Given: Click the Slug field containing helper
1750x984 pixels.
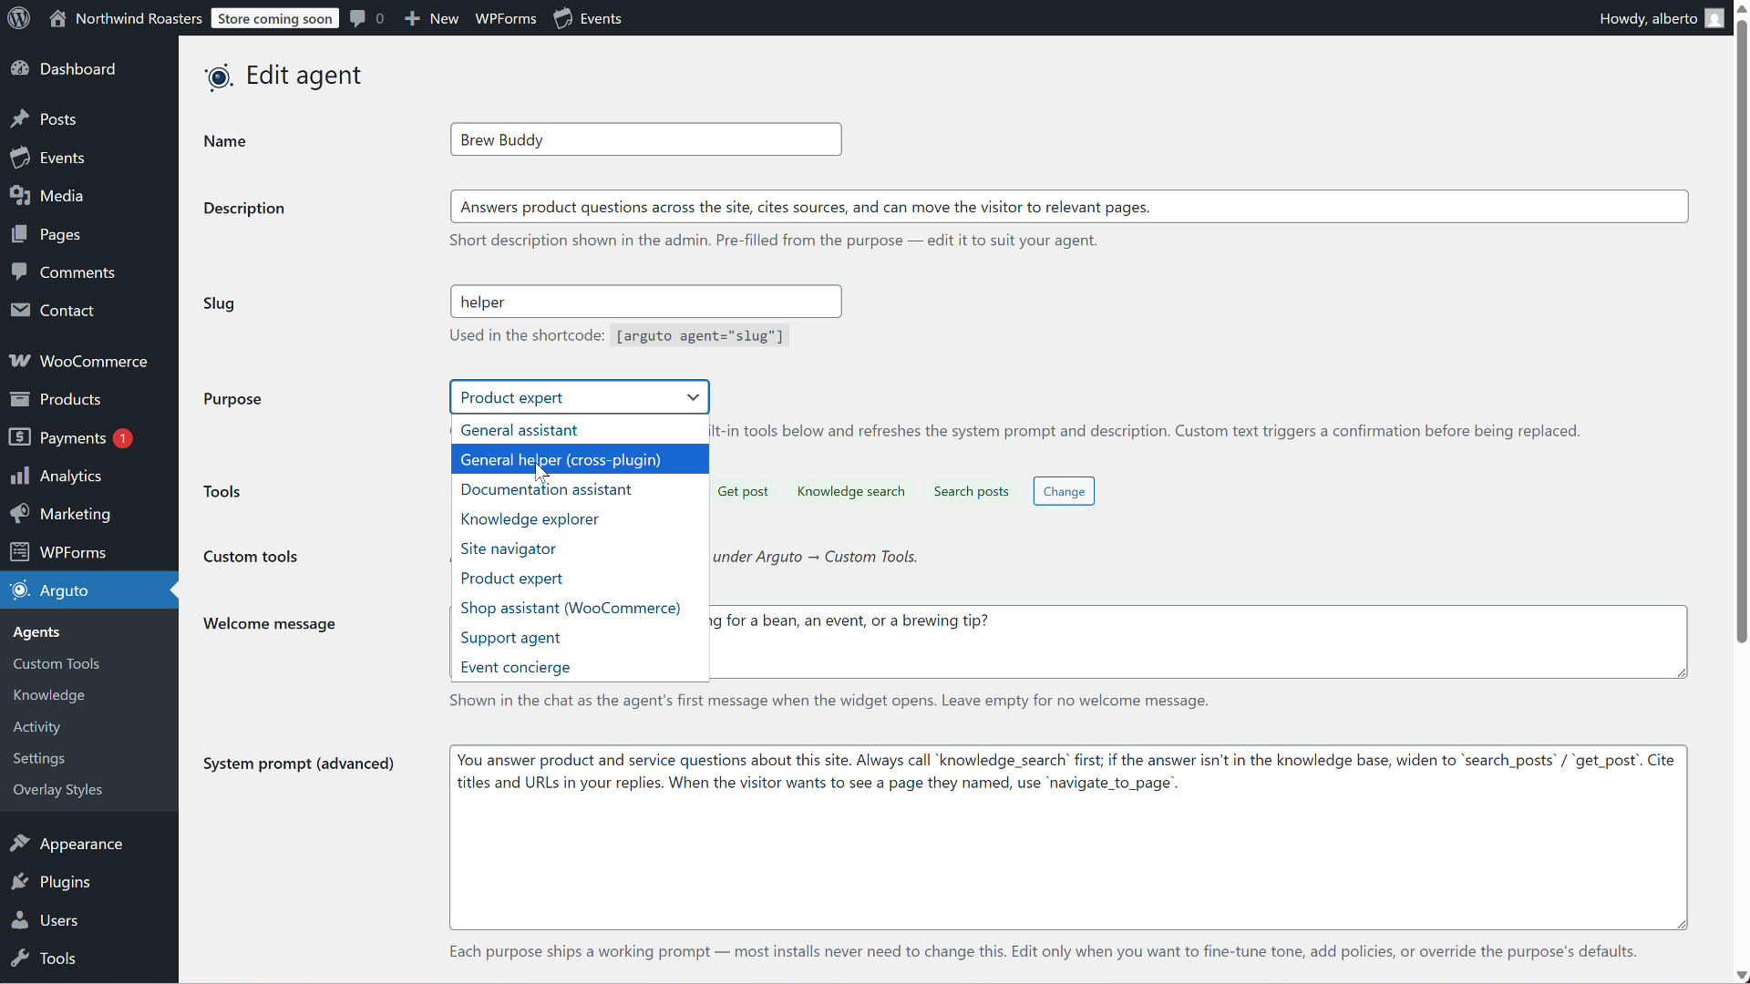Looking at the screenshot, I should [x=645, y=302].
